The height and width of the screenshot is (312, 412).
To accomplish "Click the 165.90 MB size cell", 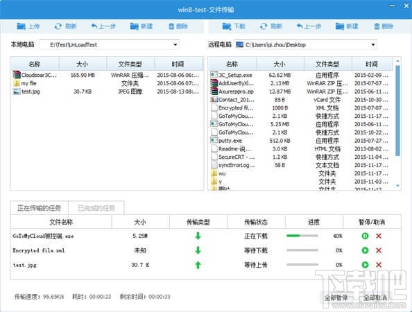I will (83, 75).
